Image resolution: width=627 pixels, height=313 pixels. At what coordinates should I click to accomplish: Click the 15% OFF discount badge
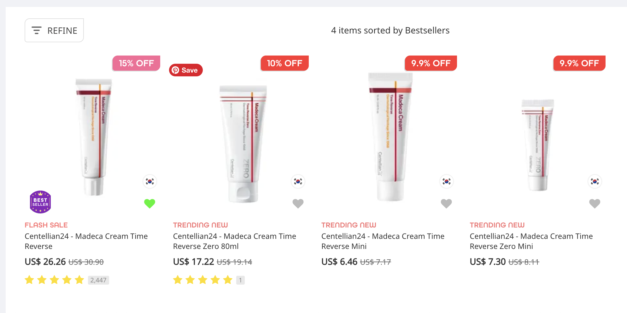coord(136,63)
